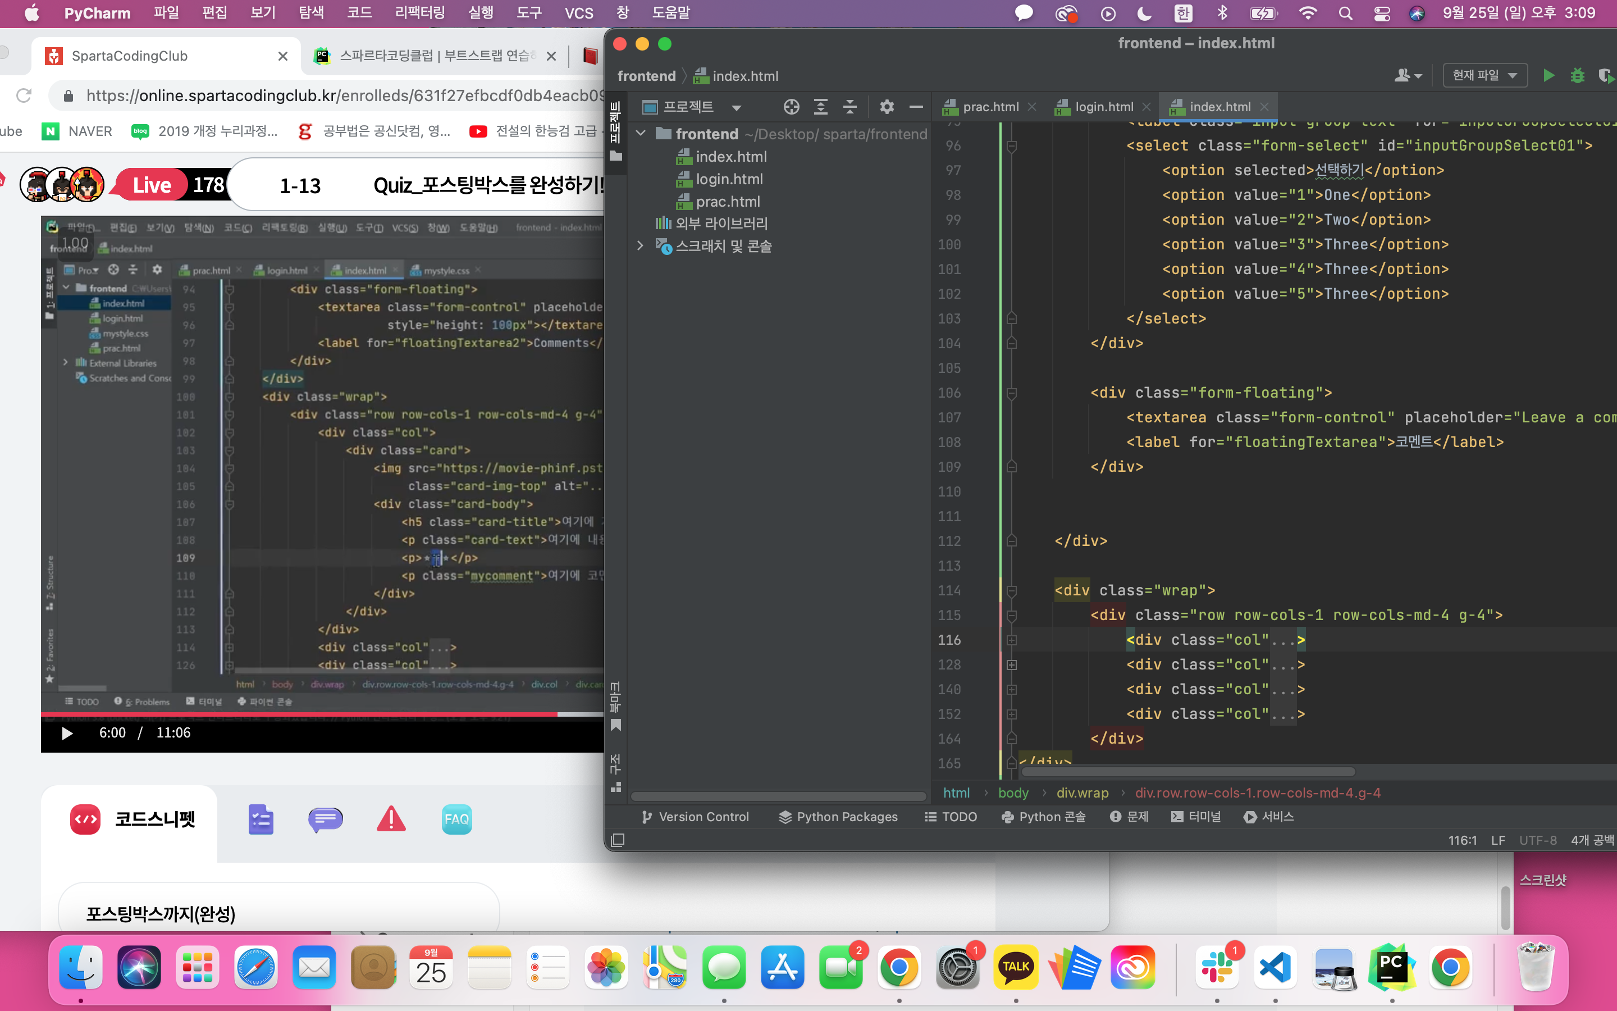1617x1011 pixels.
Task: Open Visual Studio Code from the Dock
Action: [x=1276, y=968]
